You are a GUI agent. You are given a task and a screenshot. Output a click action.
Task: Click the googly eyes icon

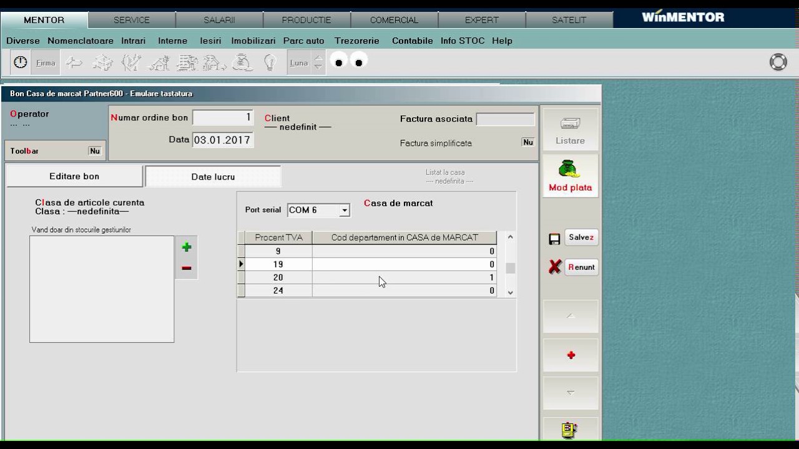click(348, 61)
